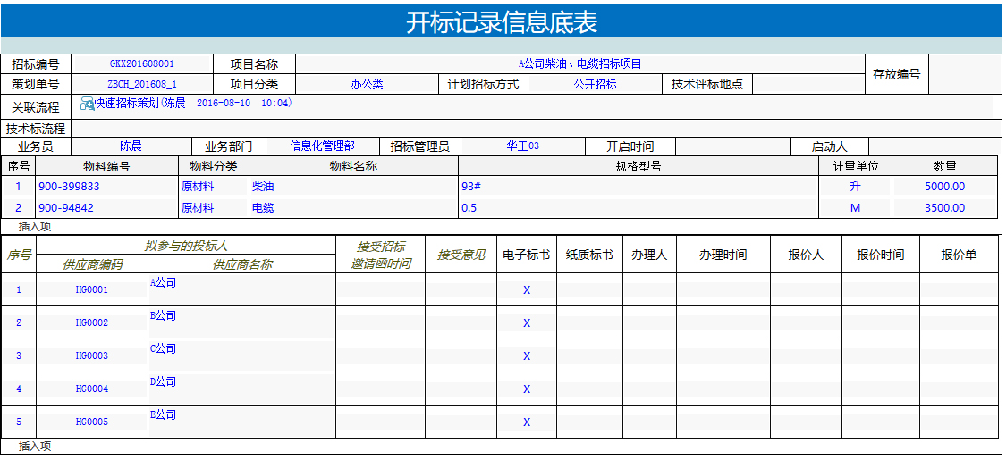The width and height of the screenshot is (1006, 460).
Task: Toggle the 电子标书 X mark for HG0005
Action: (x=527, y=422)
